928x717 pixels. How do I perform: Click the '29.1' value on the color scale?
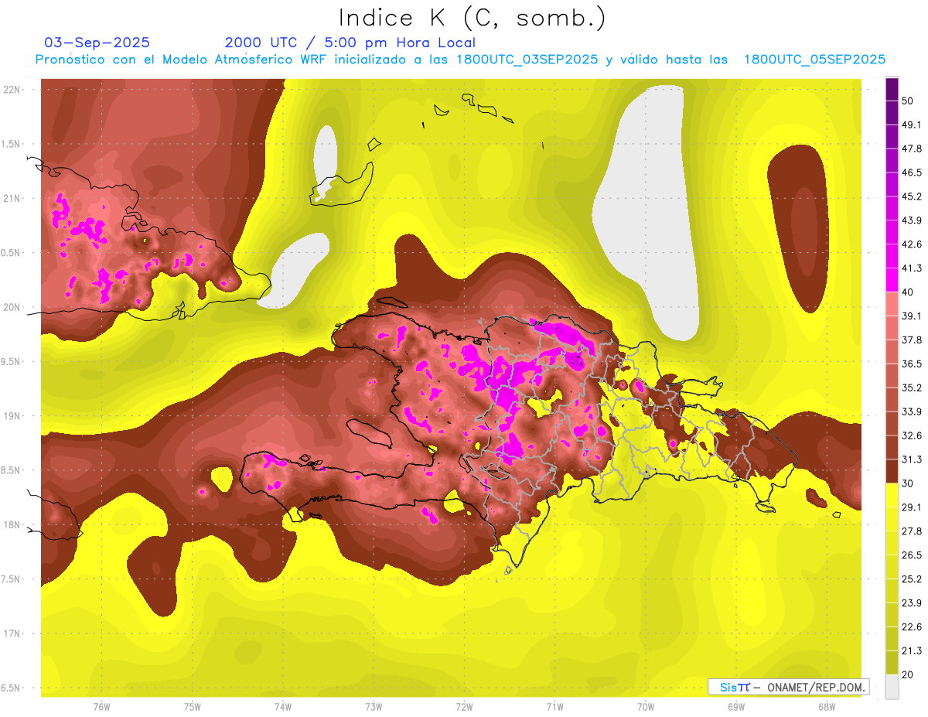(911, 507)
